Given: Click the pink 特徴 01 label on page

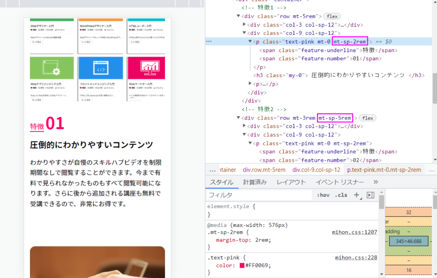Looking at the screenshot, I should coord(47,124).
